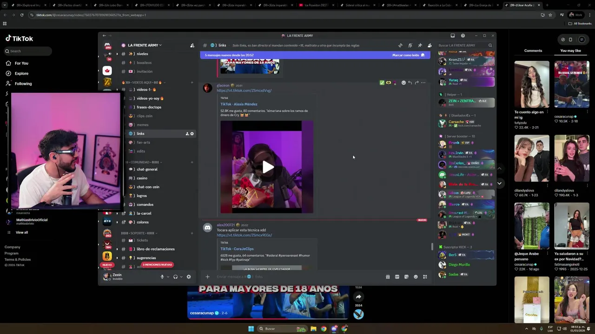Create invite for links channel

(x=187, y=134)
